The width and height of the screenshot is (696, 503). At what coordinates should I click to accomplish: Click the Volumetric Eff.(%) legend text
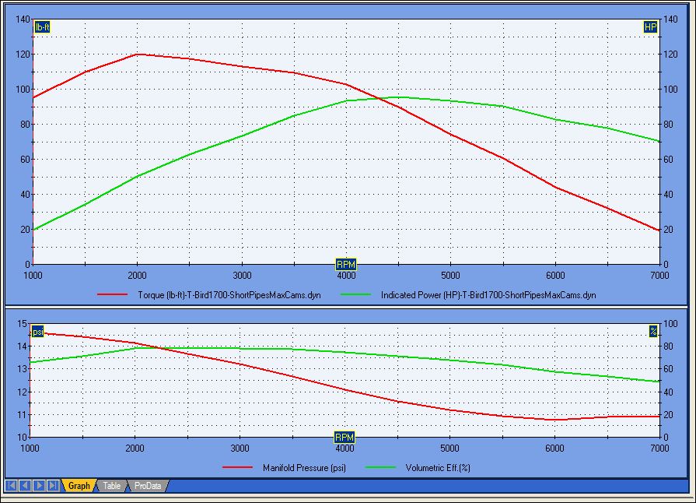click(x=438, y=468)
